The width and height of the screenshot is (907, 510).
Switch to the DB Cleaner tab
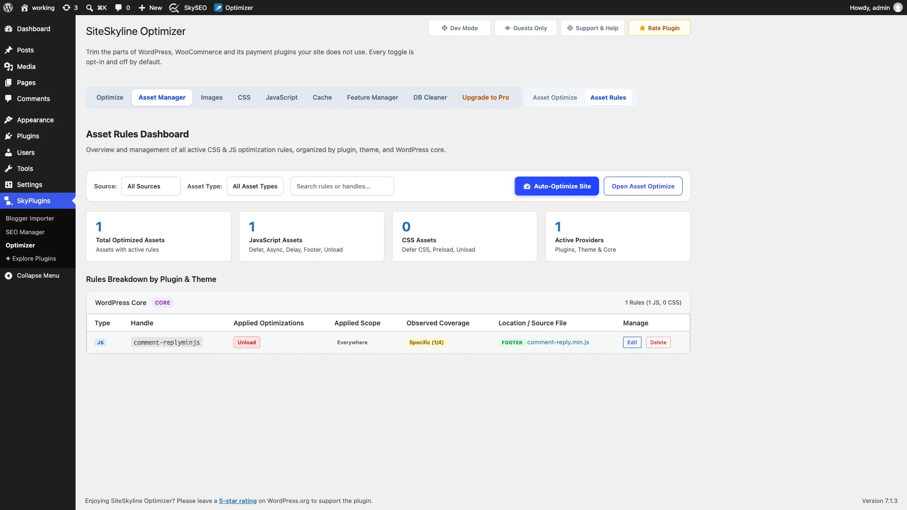tap(430, 97)
